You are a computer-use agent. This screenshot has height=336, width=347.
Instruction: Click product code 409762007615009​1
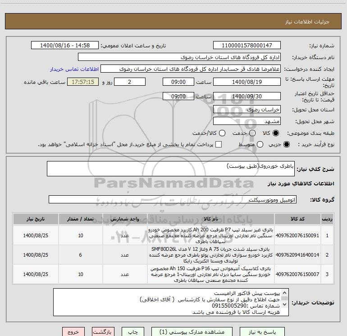pos(297,235)
